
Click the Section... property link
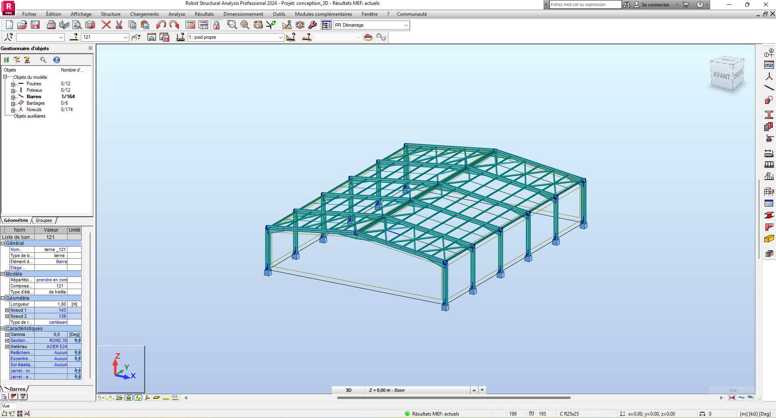[19, 340]
